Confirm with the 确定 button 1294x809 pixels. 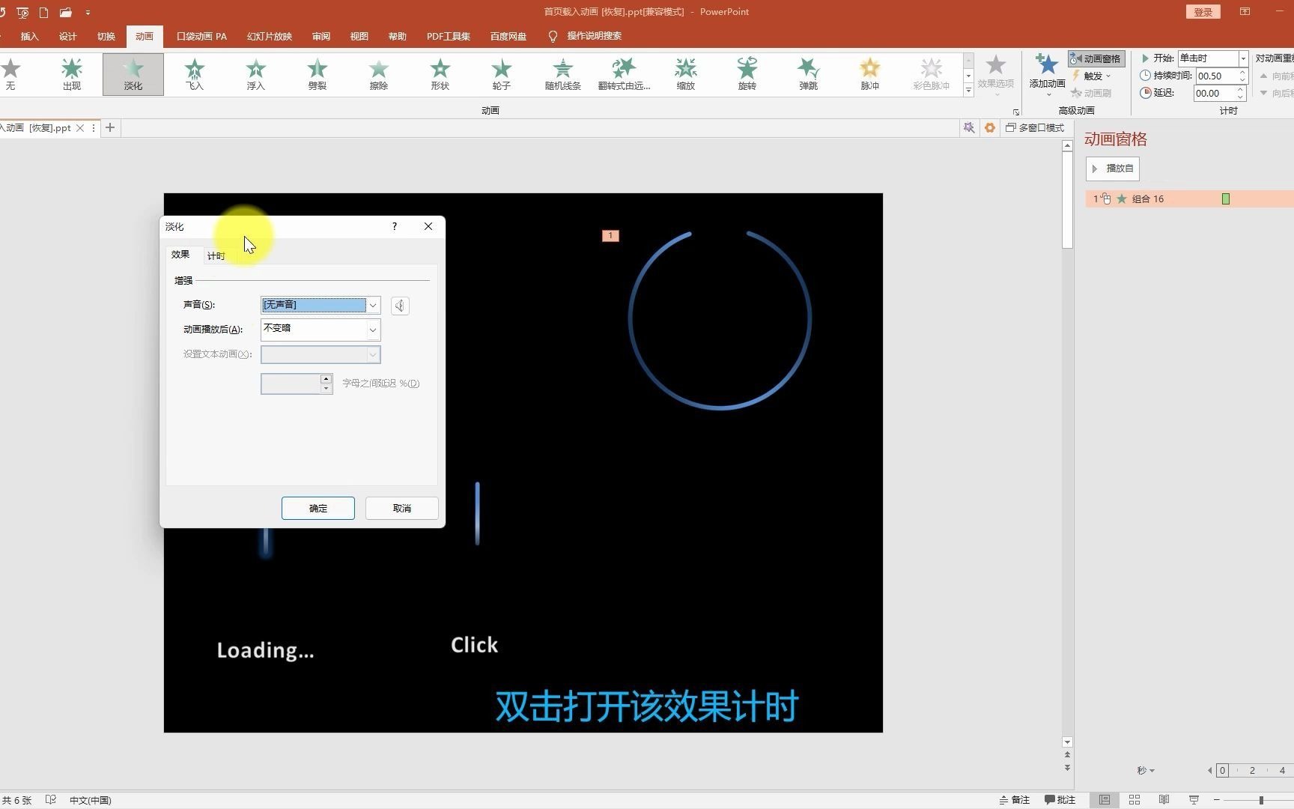pyautogui.click(x=318, y=508)
